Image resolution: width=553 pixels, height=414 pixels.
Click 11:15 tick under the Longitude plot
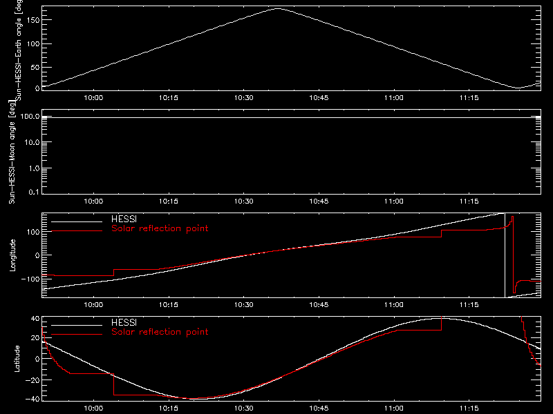[469, 305]
